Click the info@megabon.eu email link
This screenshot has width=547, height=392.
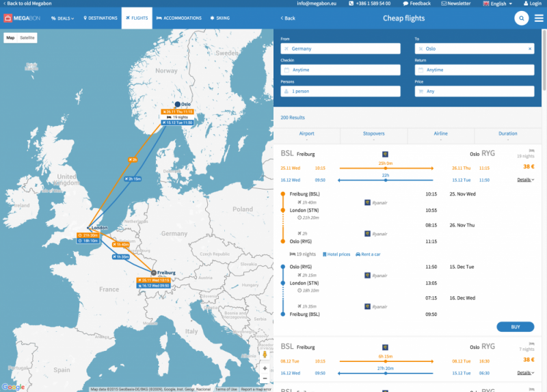point(317,3)
